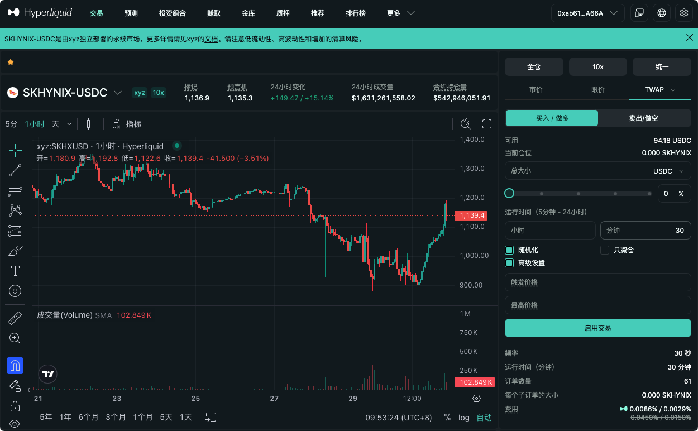Image resolution: width=698 pixels, height=431 pixels.
Task: Select the Text annotation tool
Action: click(15, 271)
